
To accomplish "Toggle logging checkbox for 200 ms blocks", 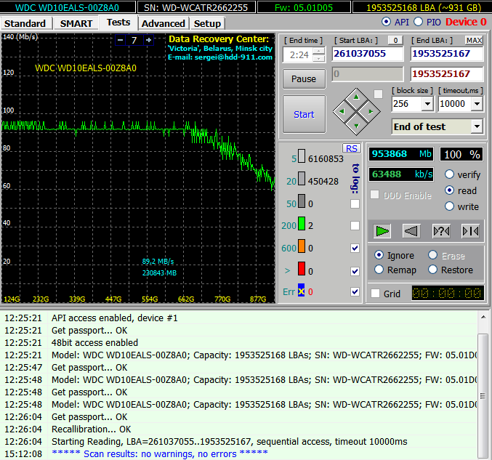I will pyautogui.click(x=355, y=225).
